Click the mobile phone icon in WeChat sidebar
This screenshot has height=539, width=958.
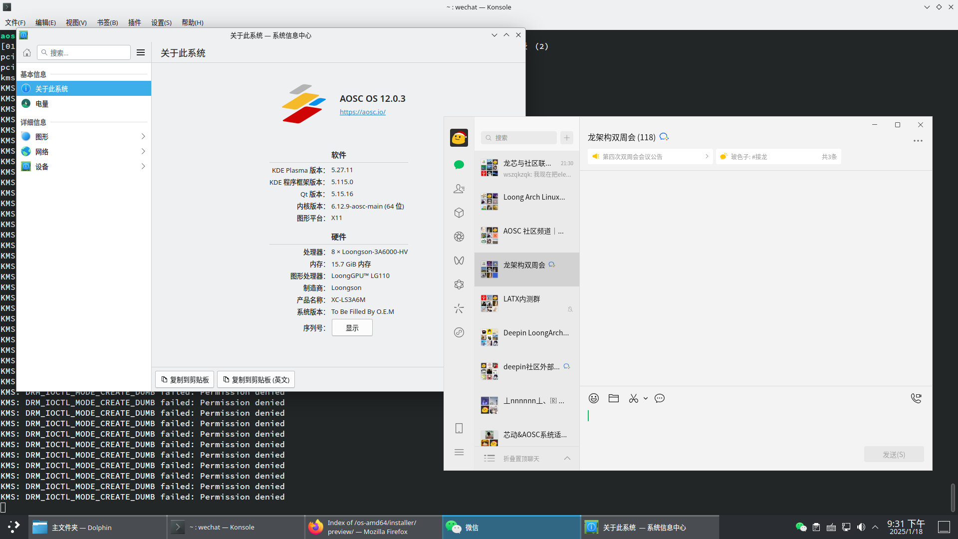point(459,428)
